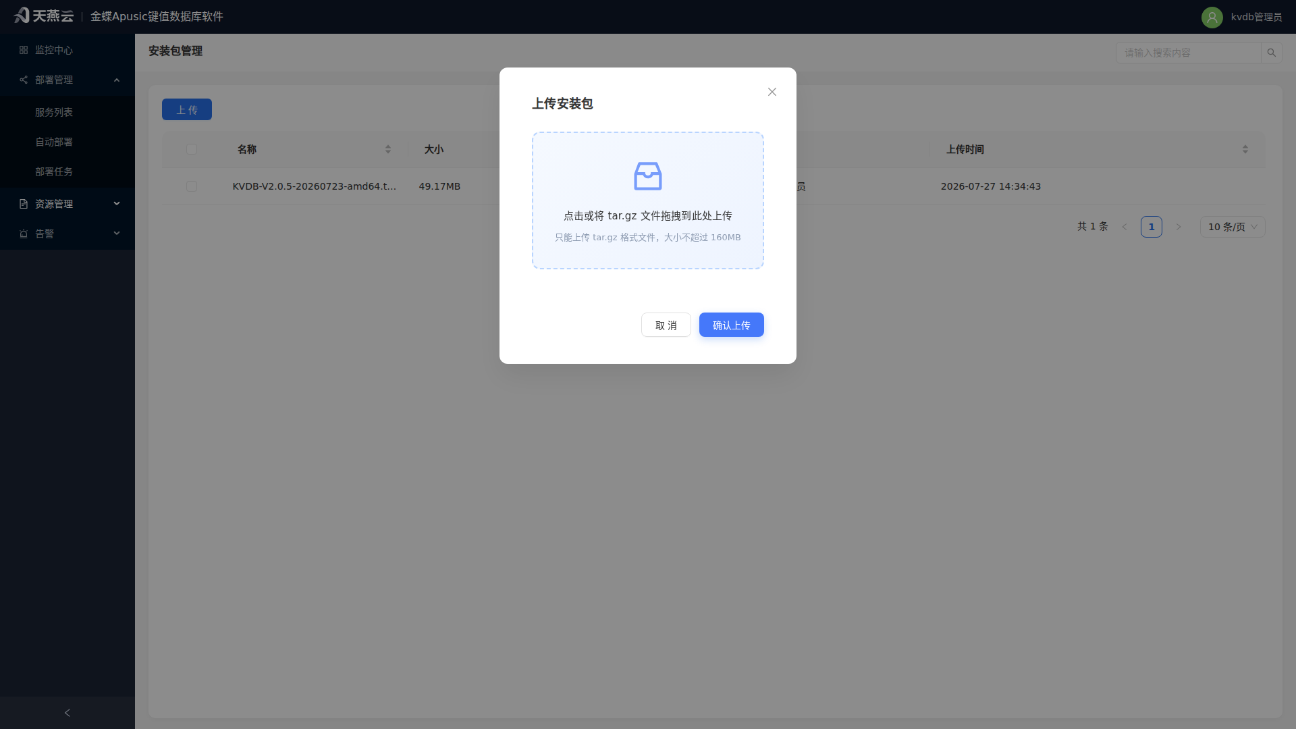Viewport: 1296px width, 729px height.
Task: Click the file name KVDB-V2.0.5-20260723-amd64.t...
Action: point(315,186)
